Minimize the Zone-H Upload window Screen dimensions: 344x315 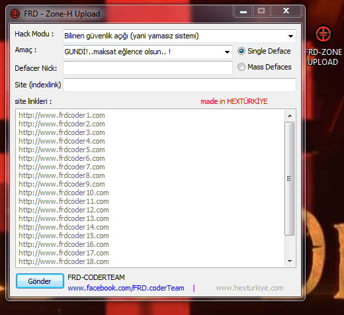(x=243, y=11)
